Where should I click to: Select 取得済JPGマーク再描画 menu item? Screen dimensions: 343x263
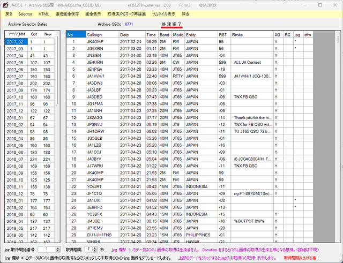coord(126,14)
